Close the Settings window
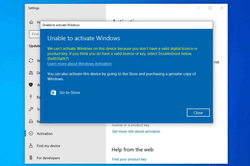250x166 pixels. [x=222, y=8]
